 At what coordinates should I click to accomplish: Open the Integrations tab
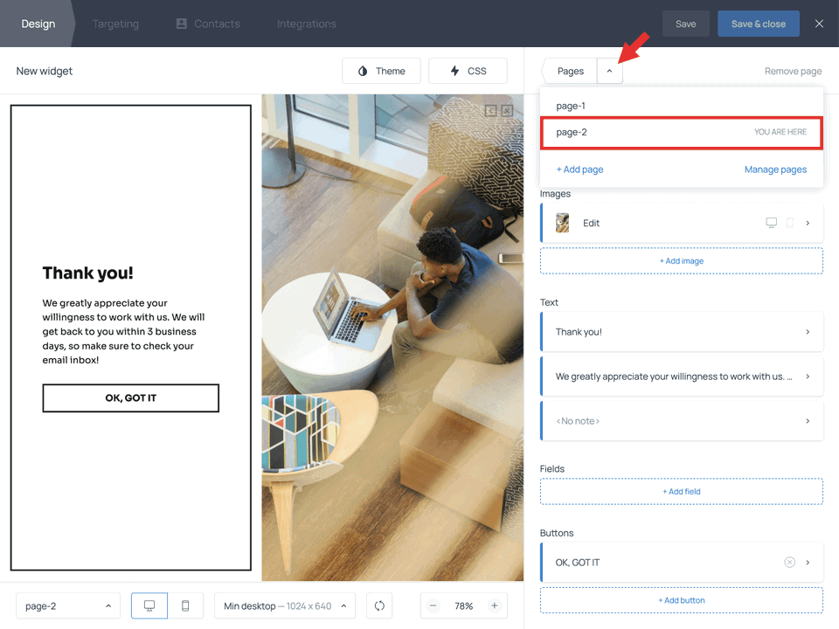point(306,24)
